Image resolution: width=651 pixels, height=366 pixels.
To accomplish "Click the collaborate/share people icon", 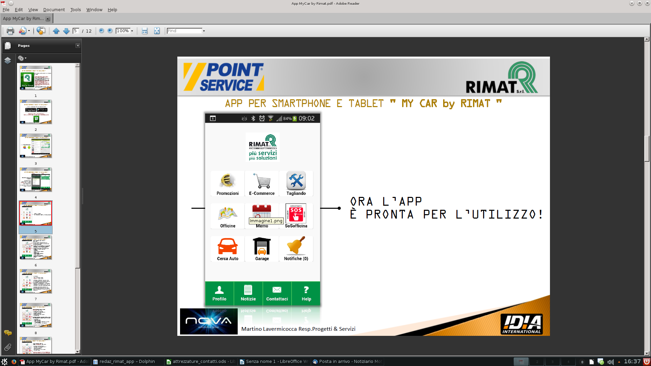I will pyautogui.click(x=22, y=31).
